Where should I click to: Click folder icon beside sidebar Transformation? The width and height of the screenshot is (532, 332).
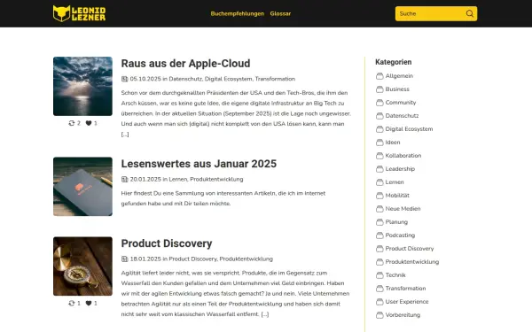pos(379,289)
